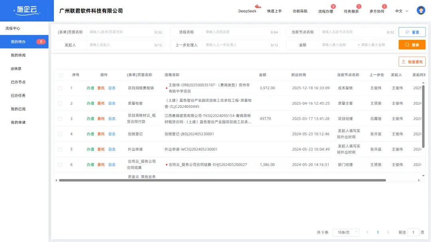Image resolution: width=431 pixels, height=242 pixels.
Task: Click the magnifier 搜索 search button
Action: [x=412, y=45]
